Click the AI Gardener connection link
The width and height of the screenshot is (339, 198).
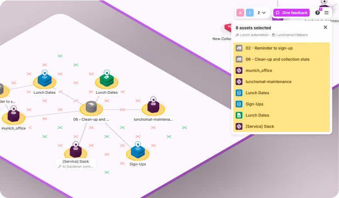click(x=76, y=166)
